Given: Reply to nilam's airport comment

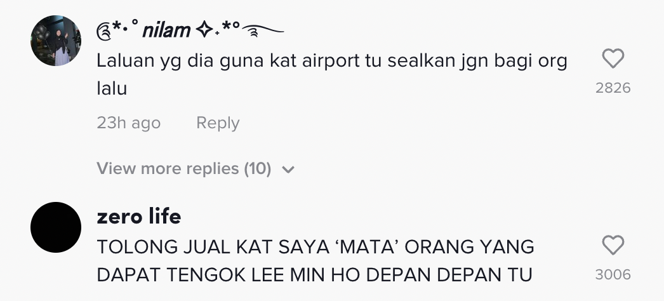Looking at the screenshot, I should click(218, 123).
